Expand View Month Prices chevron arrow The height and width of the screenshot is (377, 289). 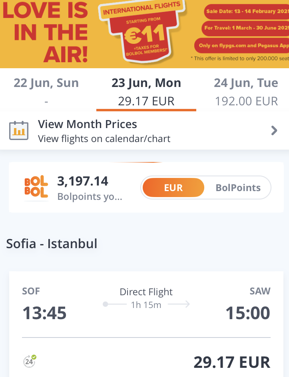pyautogui.click(x=274, y=130)
